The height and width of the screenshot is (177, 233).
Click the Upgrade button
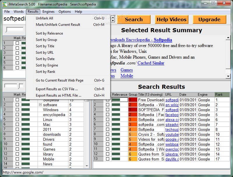209,19
